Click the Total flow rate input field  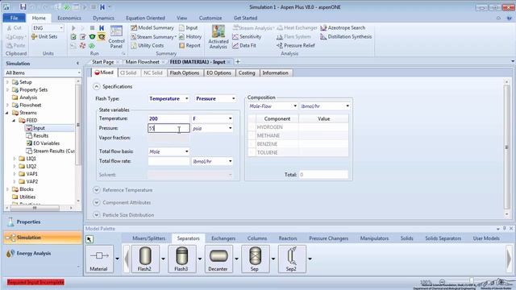coord(169,161)
